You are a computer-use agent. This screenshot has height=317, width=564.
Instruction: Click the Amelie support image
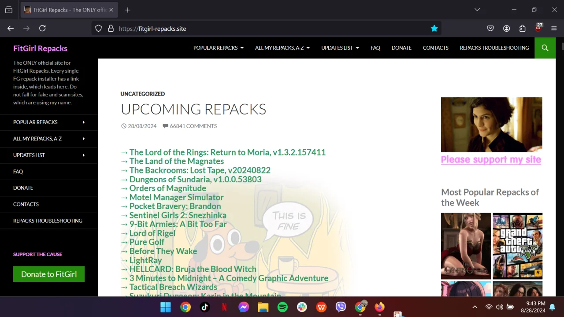492,125
